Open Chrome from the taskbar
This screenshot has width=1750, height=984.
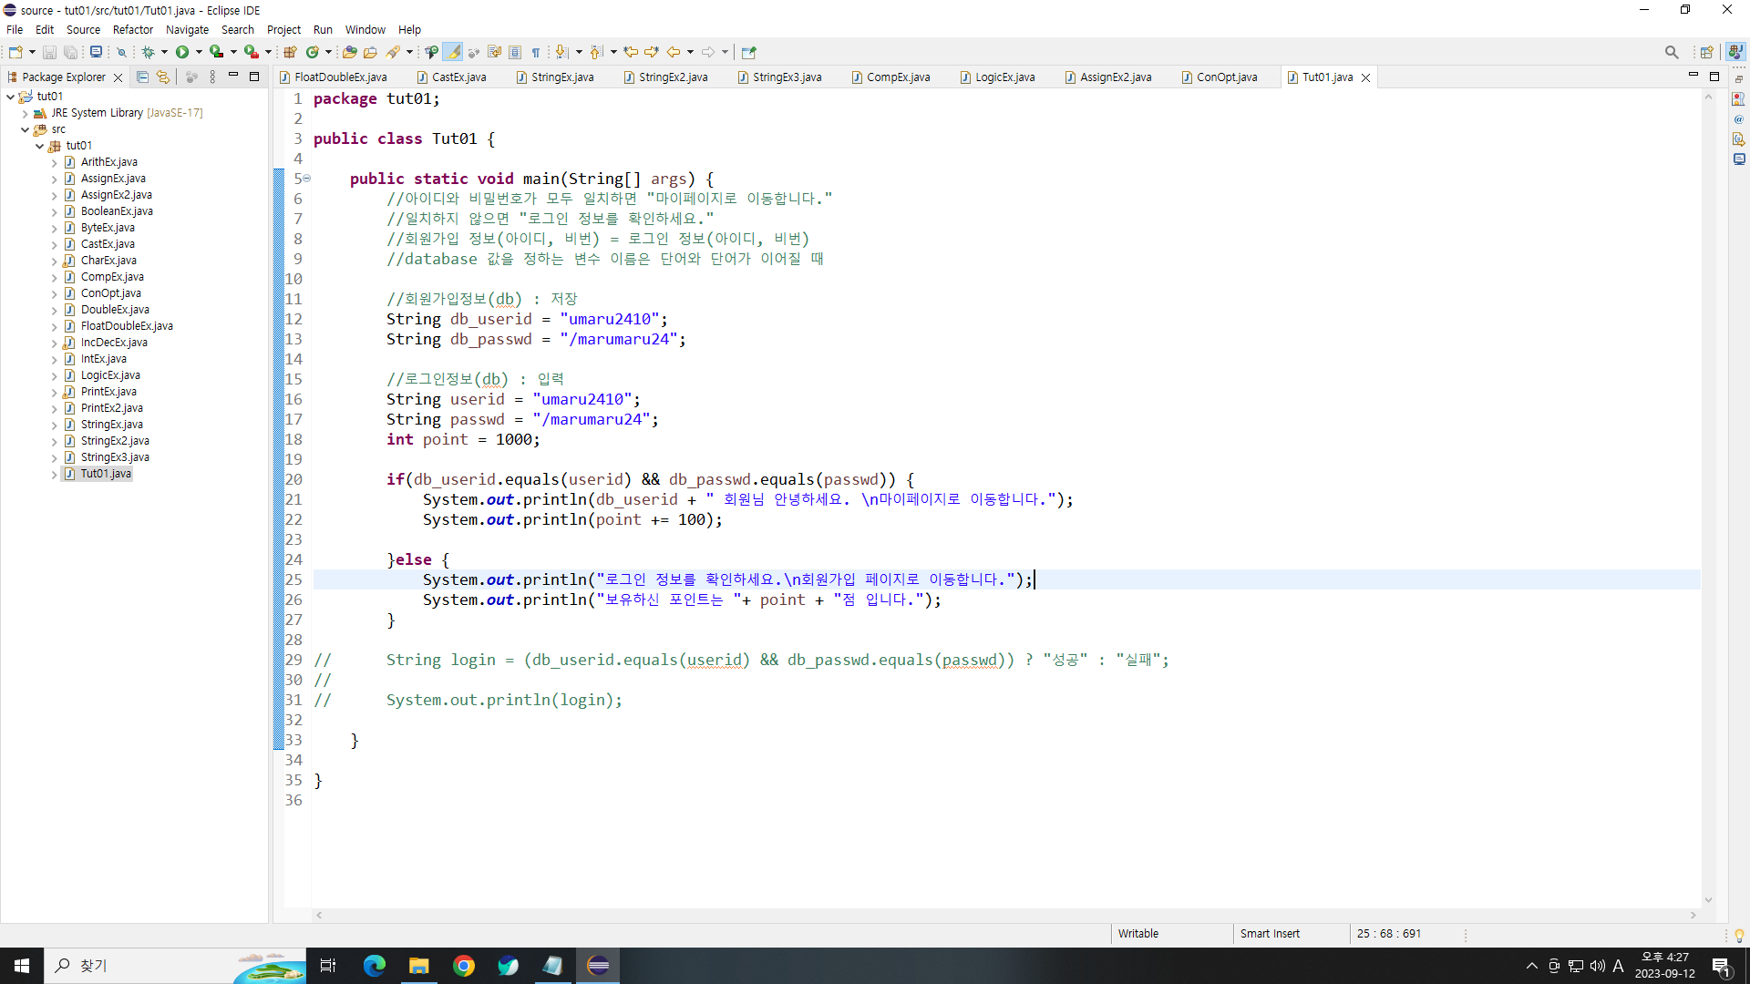[x=464, y=966]
